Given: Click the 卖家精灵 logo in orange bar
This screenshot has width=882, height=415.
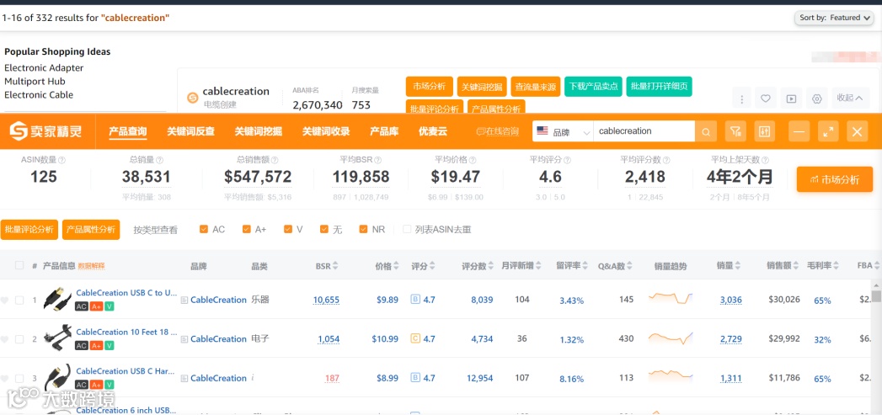Looking at the screenshot, I should click(45, 131).
